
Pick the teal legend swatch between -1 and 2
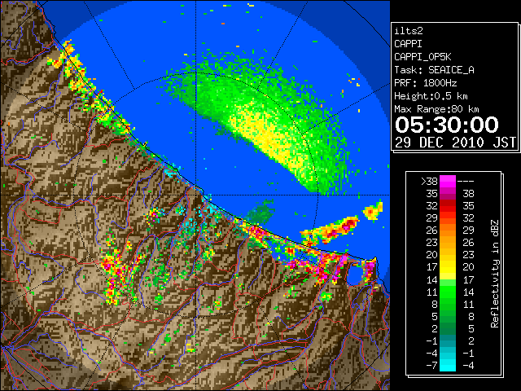tap(448, 340)
